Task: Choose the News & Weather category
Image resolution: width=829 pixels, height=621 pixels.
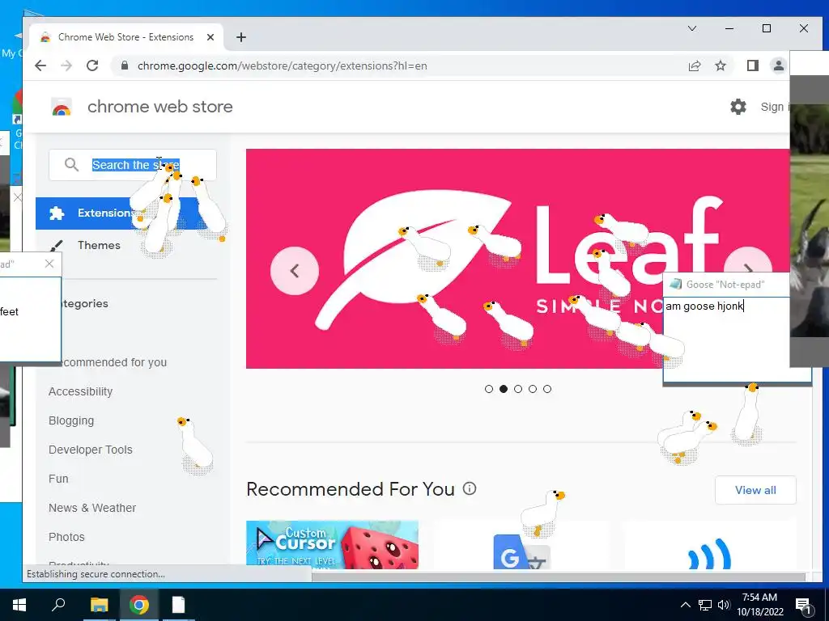Action: 92,508
